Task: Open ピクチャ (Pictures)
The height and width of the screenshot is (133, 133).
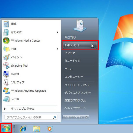Action: tap(70, 53)
